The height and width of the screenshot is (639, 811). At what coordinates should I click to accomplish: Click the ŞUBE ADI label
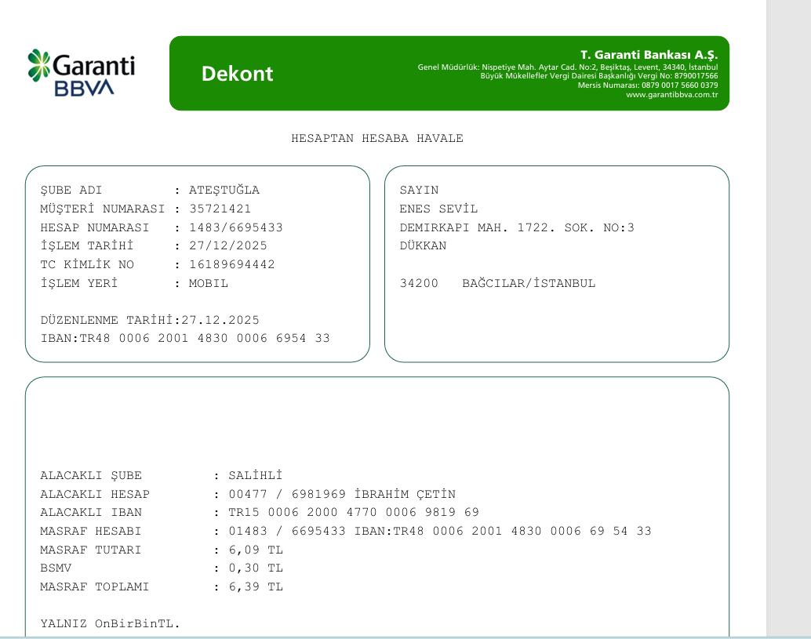[x=71, y=191]
